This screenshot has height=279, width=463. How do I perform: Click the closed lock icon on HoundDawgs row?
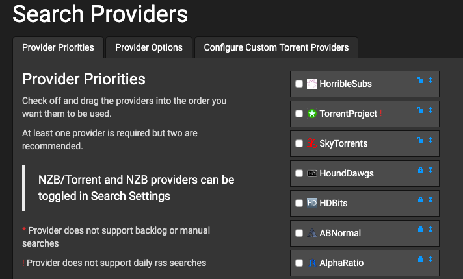[420, 170]
